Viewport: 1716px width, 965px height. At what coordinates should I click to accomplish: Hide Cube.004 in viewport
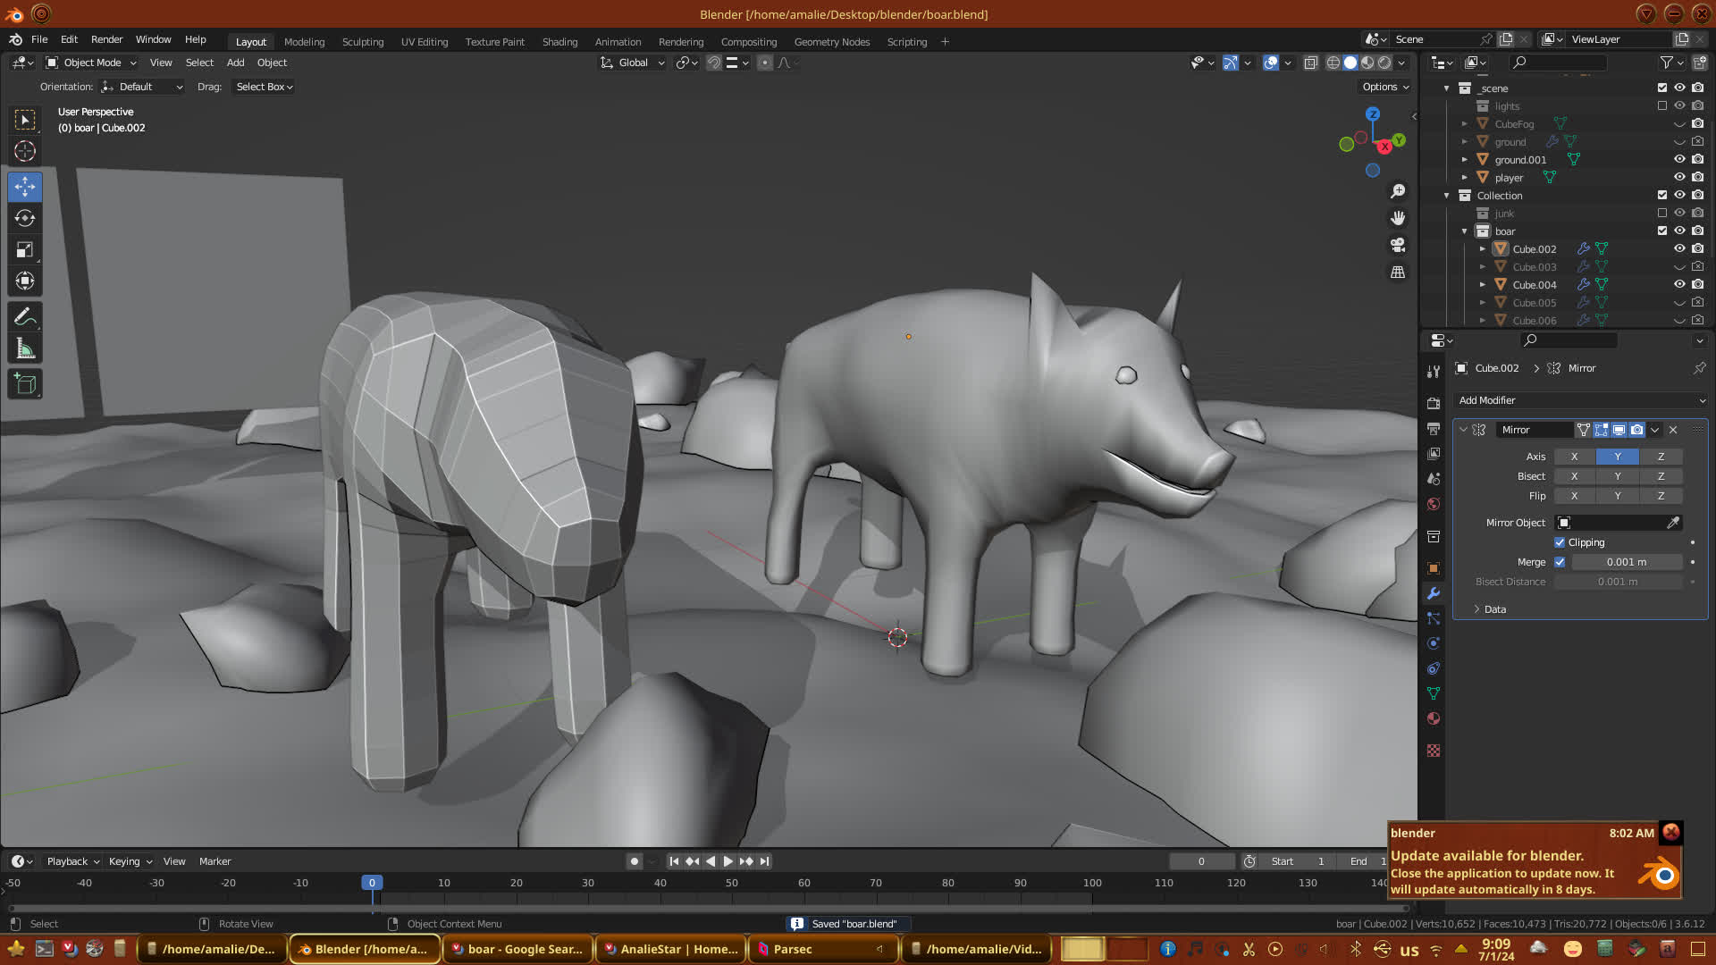[1679, 284]
